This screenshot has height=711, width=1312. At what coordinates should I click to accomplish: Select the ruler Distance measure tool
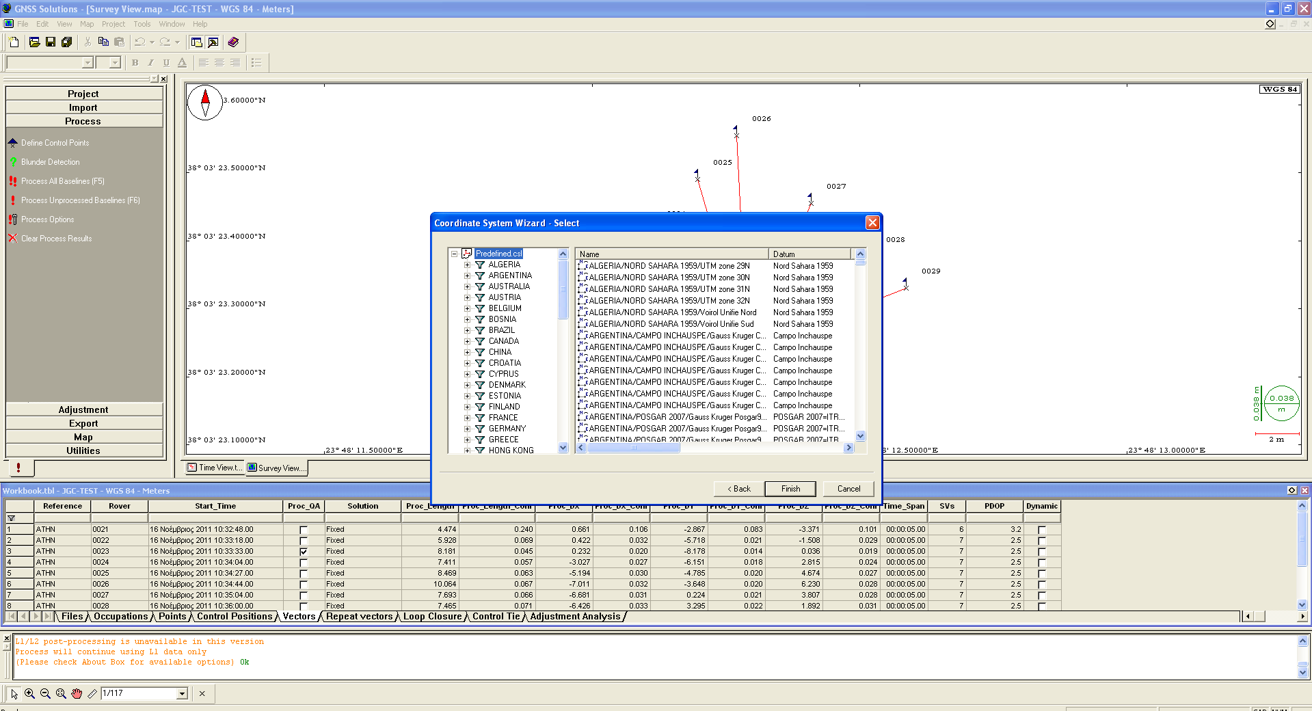click(92, 693)
